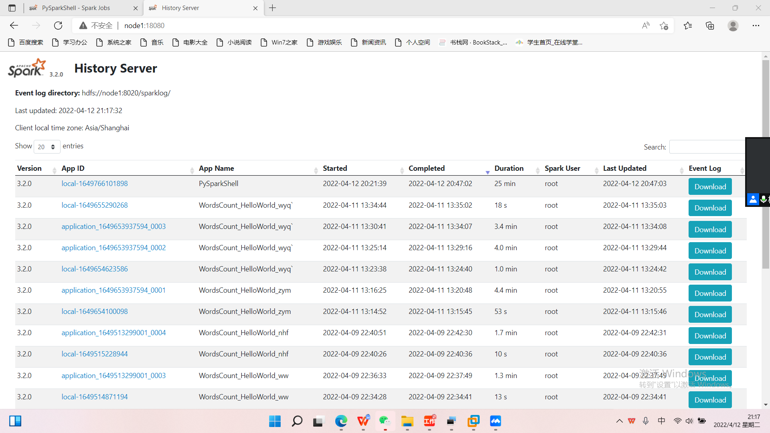Open VMware icon in taskbar
This screenshot has width=770, height=433.
coord(473,421)
